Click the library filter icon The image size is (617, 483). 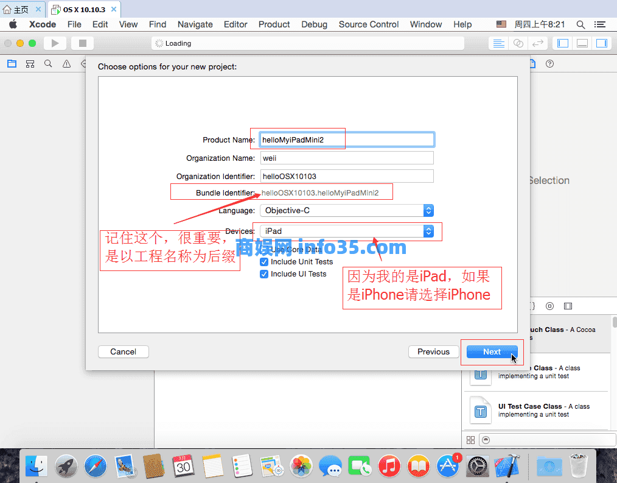click(x=486, y=440)
